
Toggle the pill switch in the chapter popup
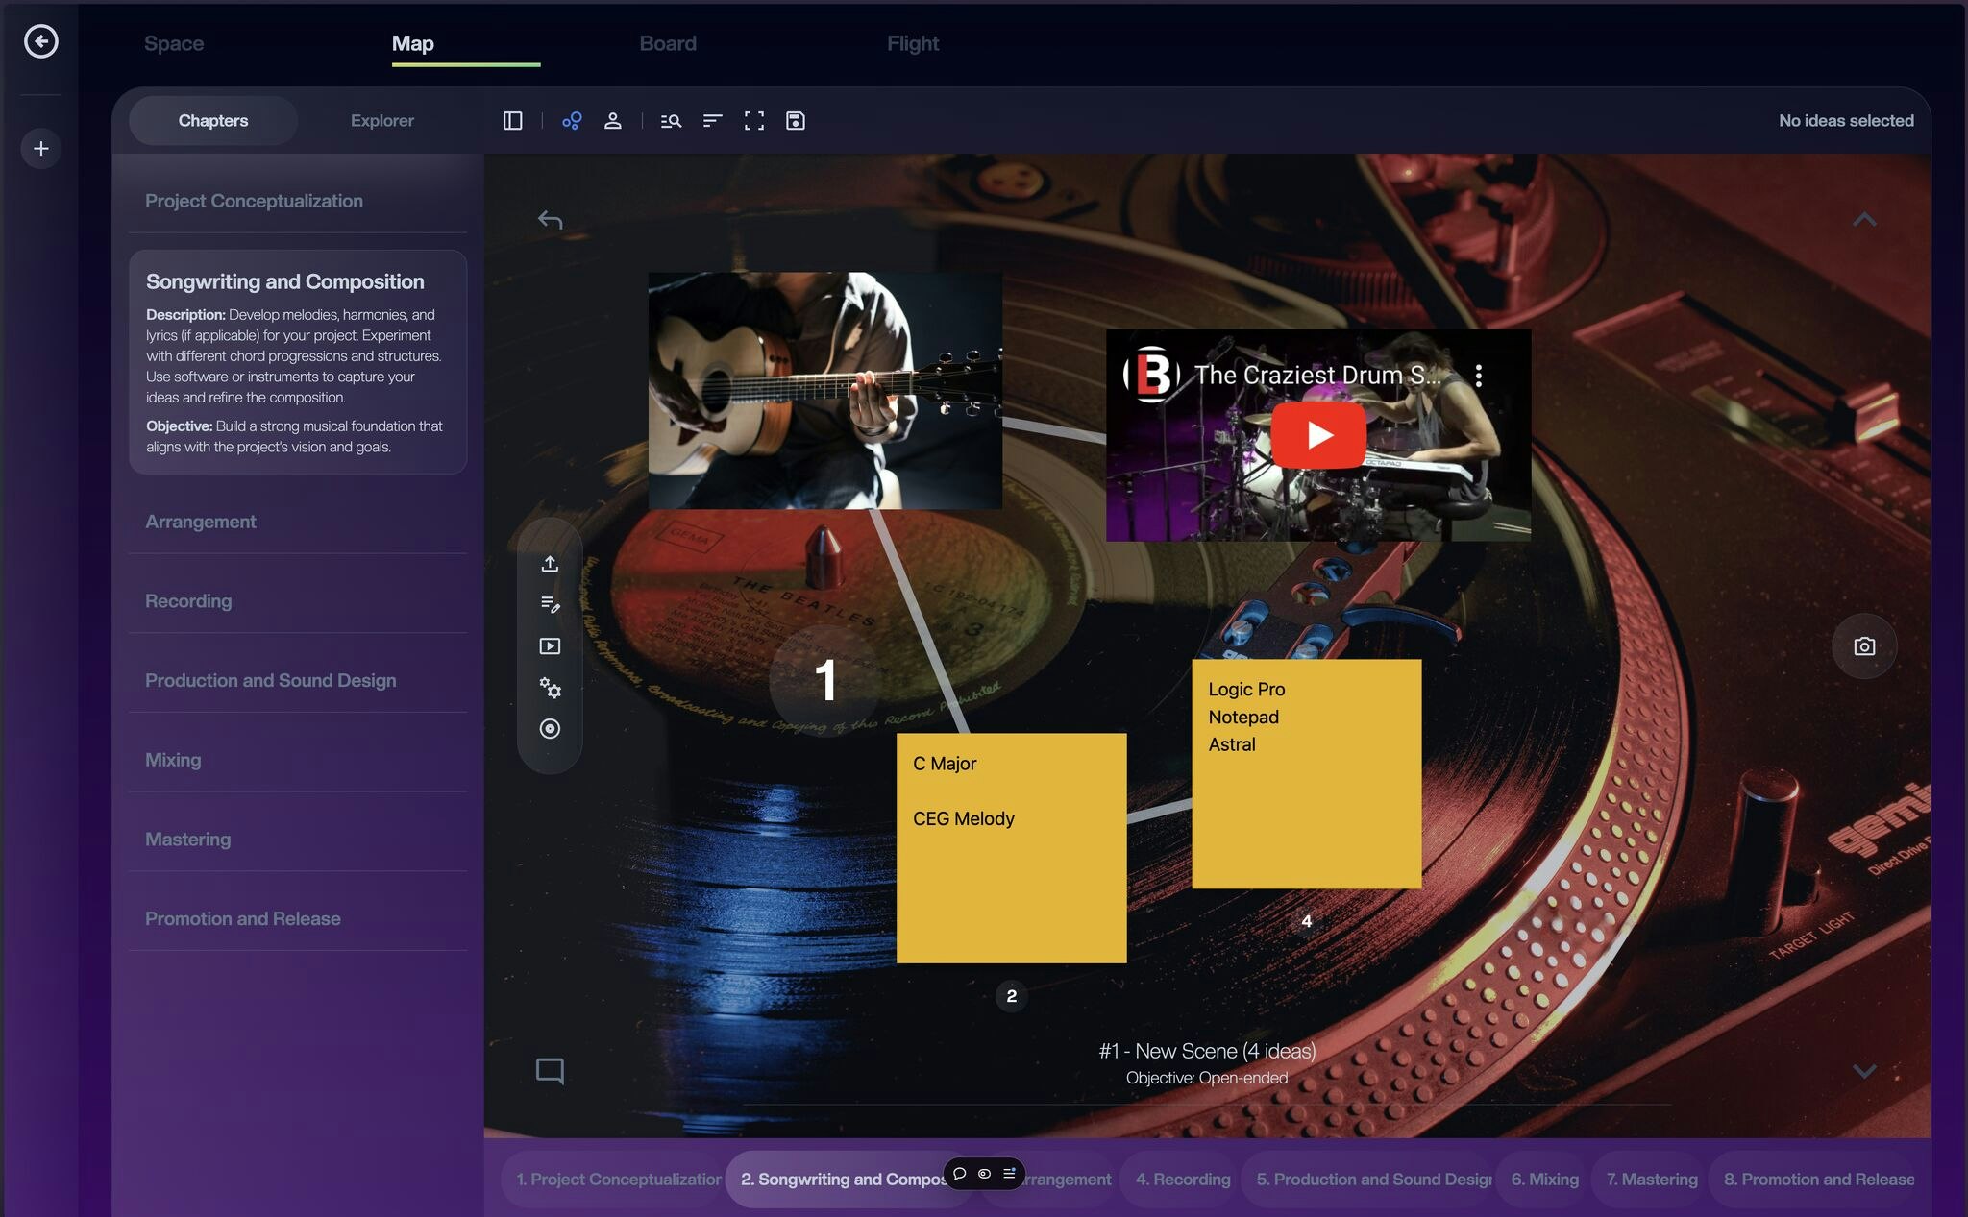pyautogui.click(x=984, y=1174)
